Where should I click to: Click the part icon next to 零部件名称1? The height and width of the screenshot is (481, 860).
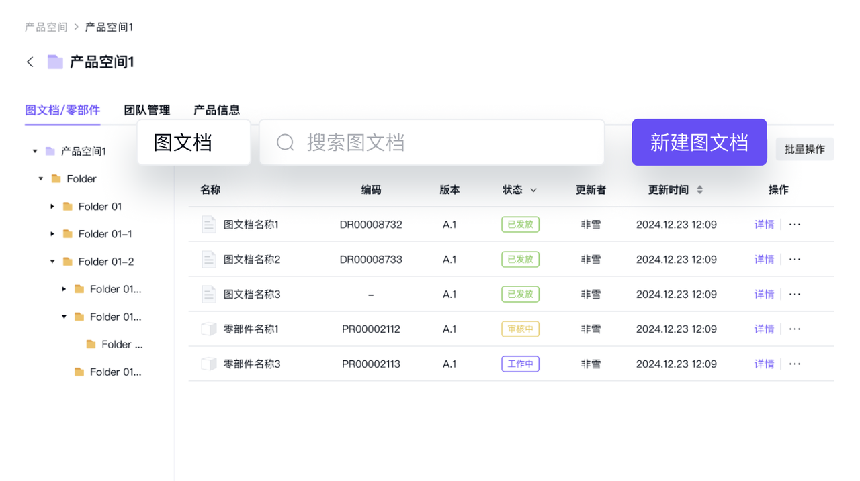click(208, 329)
